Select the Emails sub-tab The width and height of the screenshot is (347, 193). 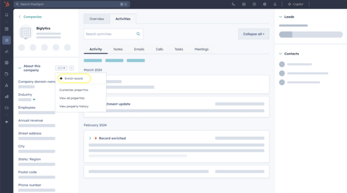[x=139, y=49]
